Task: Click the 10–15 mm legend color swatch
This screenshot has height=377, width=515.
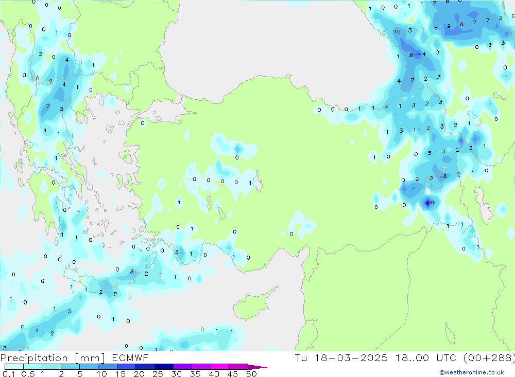Action: pos(108,367)
